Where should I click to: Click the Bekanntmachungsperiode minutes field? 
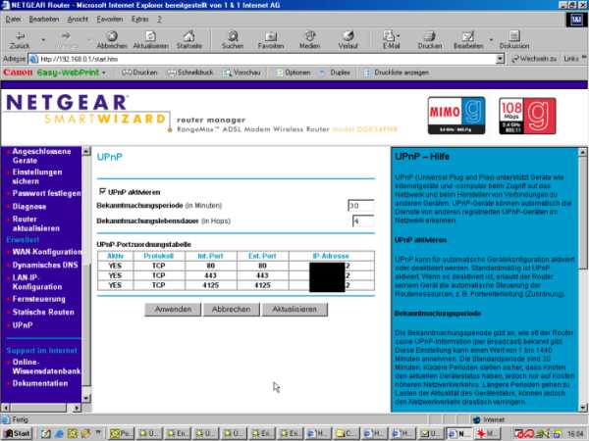pyautogui.click(x=360, y=206)
